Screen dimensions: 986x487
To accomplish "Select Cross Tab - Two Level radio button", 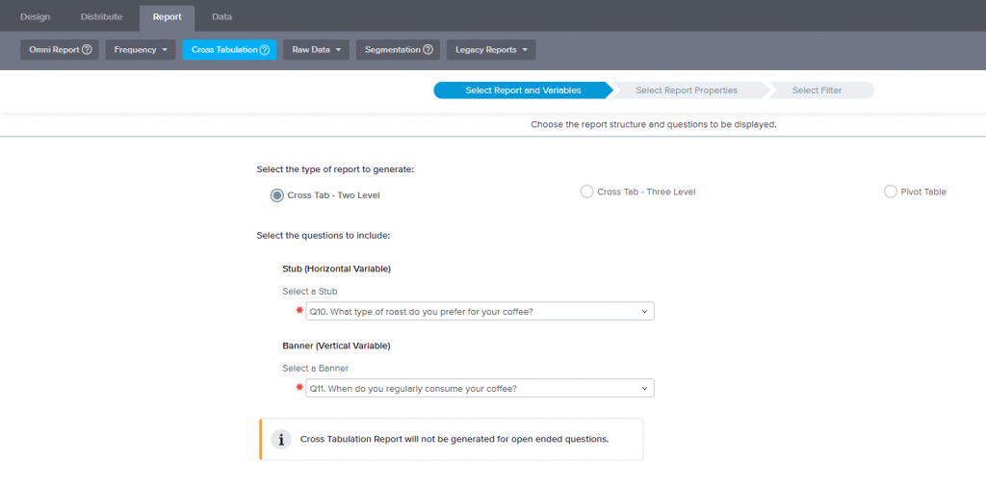I will (x=277, y=195).
